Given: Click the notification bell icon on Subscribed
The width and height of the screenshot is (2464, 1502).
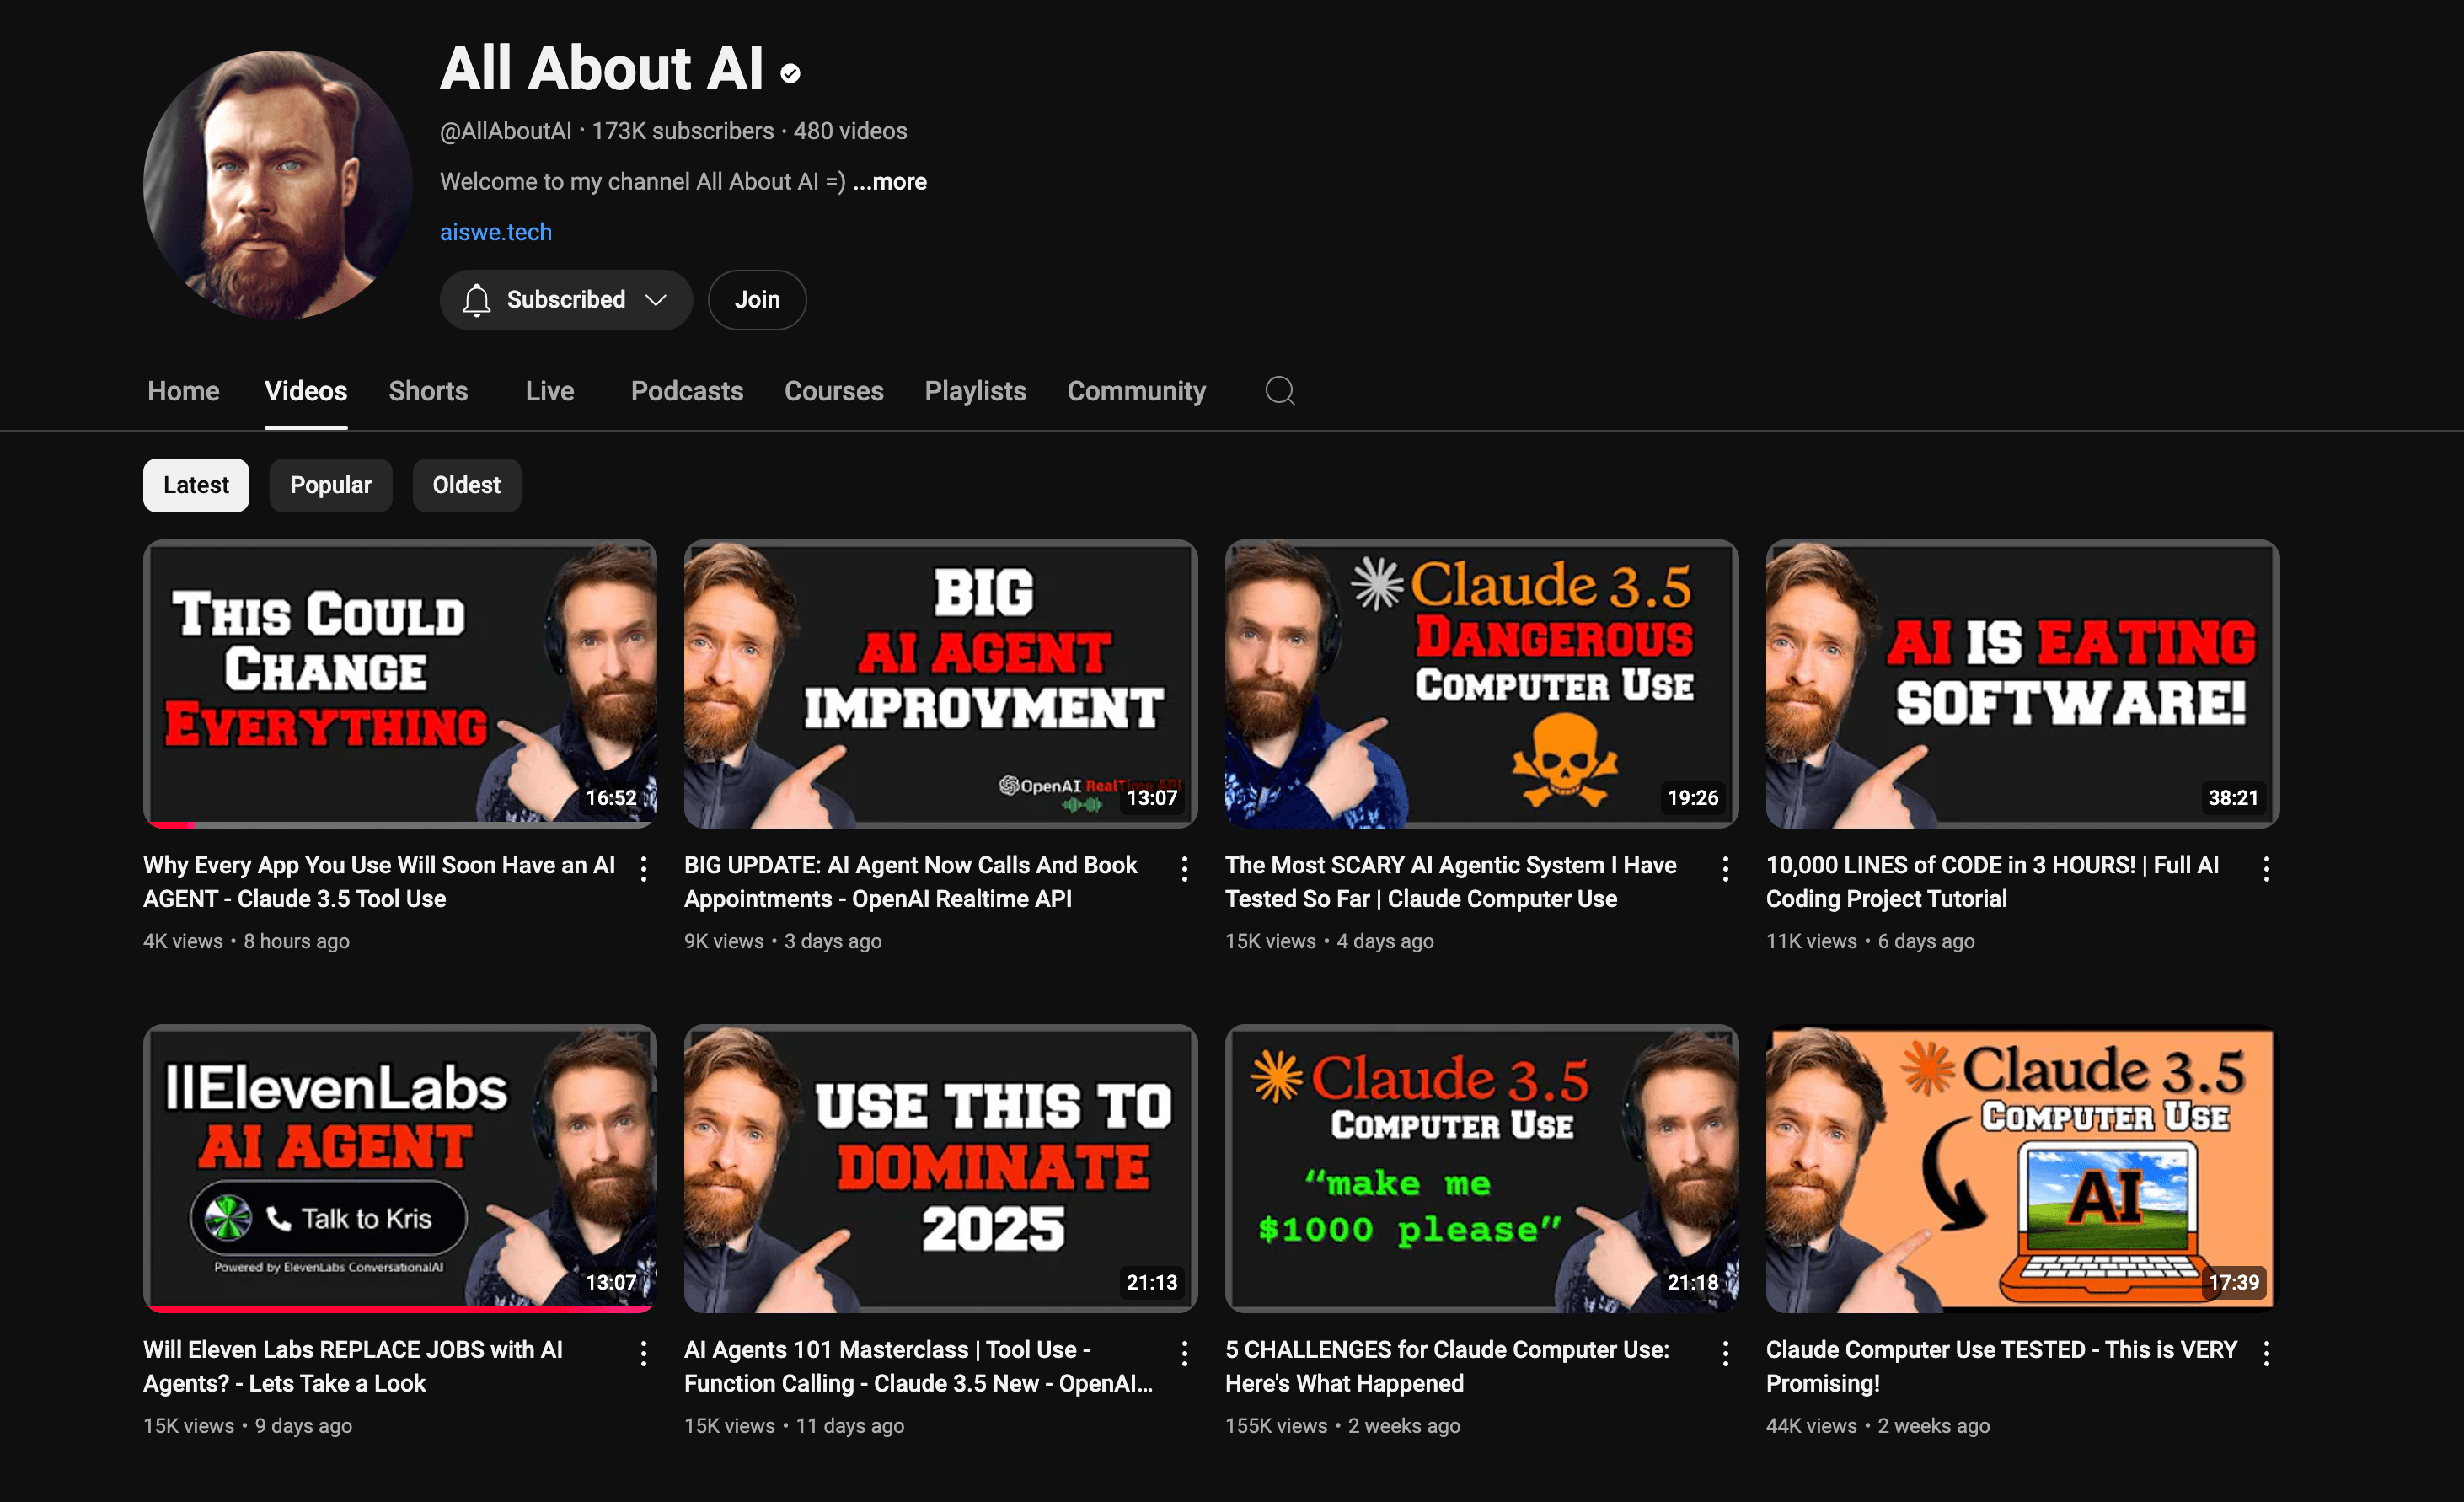Looking at the screenshot, I should [477, 300].
